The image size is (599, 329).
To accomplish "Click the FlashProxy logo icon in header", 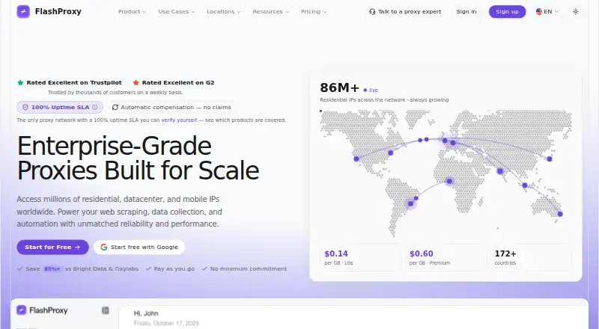I will point(23,11).
